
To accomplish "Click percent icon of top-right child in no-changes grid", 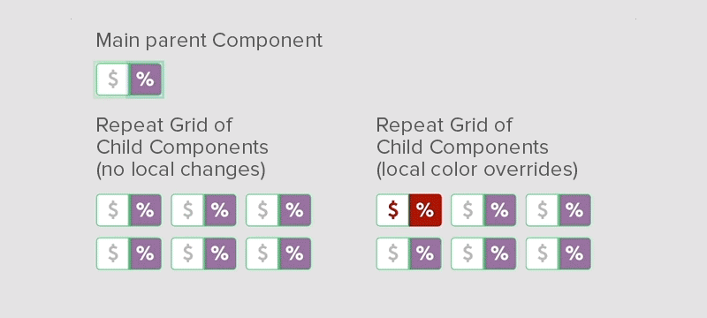I will (x=294, y=210).
